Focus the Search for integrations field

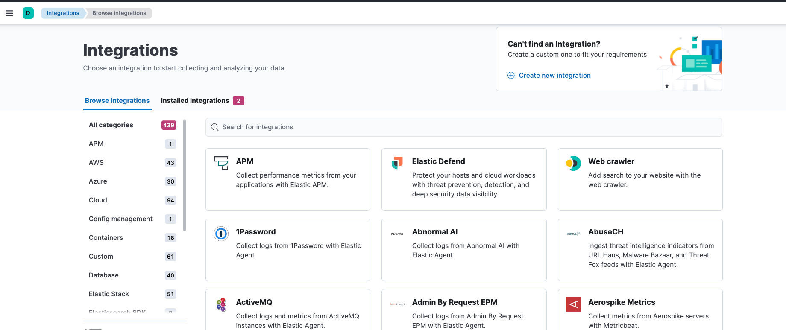[x=463, y=127]
